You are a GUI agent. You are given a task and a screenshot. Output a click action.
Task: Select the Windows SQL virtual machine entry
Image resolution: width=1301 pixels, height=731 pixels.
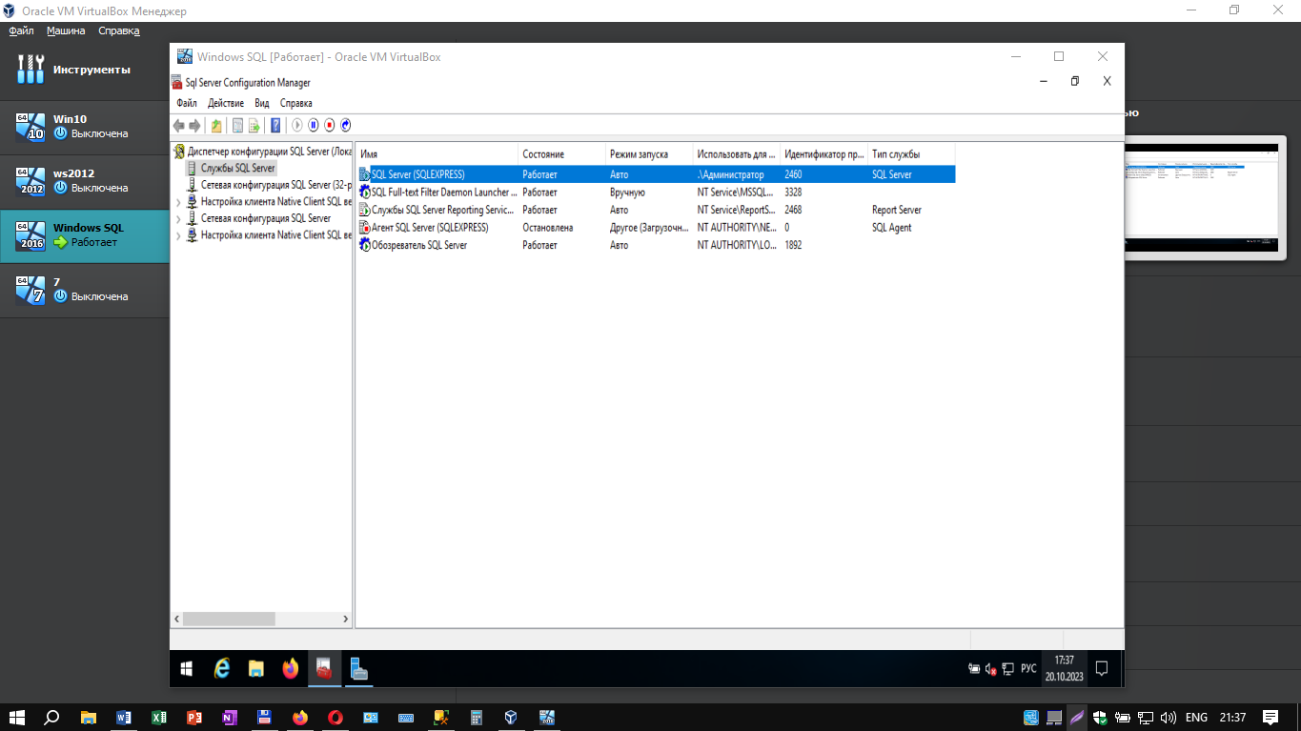coord(85,235)
